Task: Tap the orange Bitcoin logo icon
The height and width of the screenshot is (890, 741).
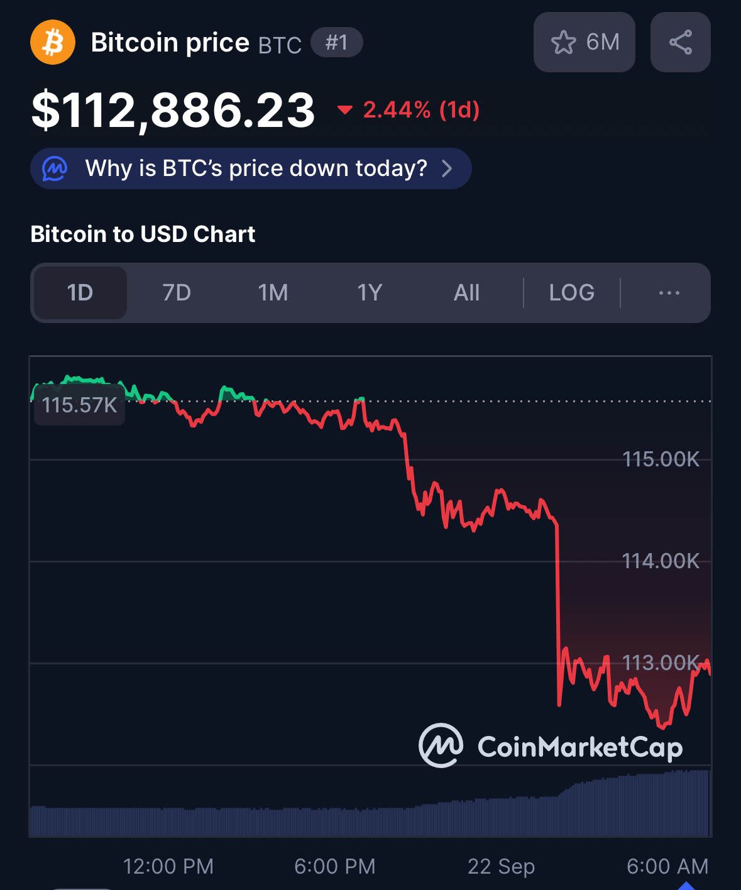Action: click(x=53, y=43)
